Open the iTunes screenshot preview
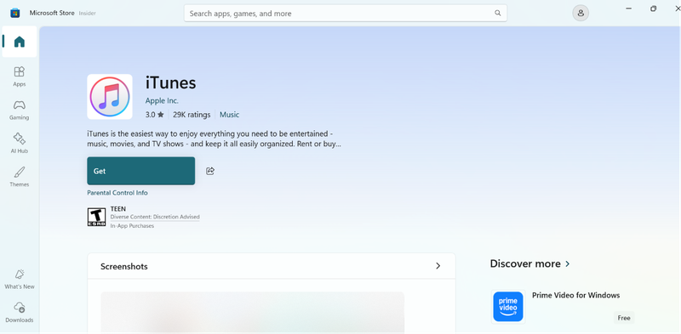Viewport: 681px width, 334px height. [253, 313]
